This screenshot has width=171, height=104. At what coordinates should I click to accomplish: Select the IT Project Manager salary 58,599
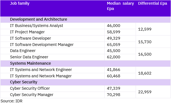point(114,32)
